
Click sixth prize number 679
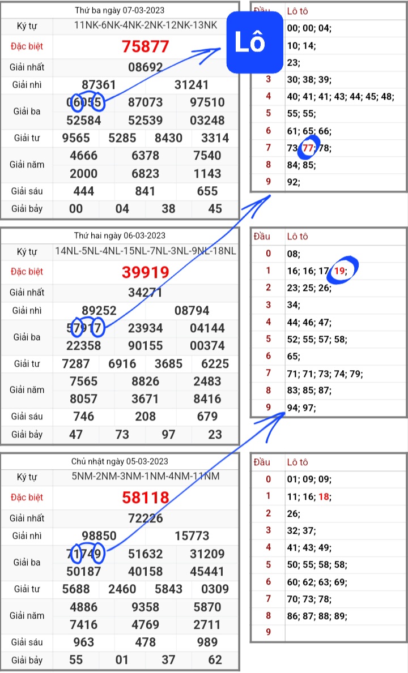click(207, 417)
